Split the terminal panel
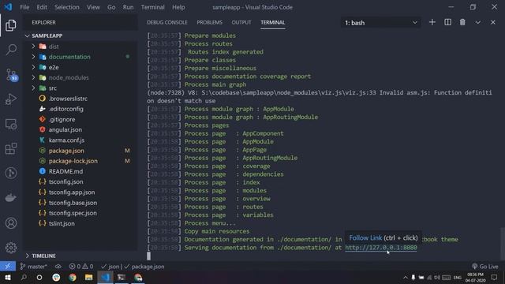Viewport: 505px width, 284px height. click(447, 22)
